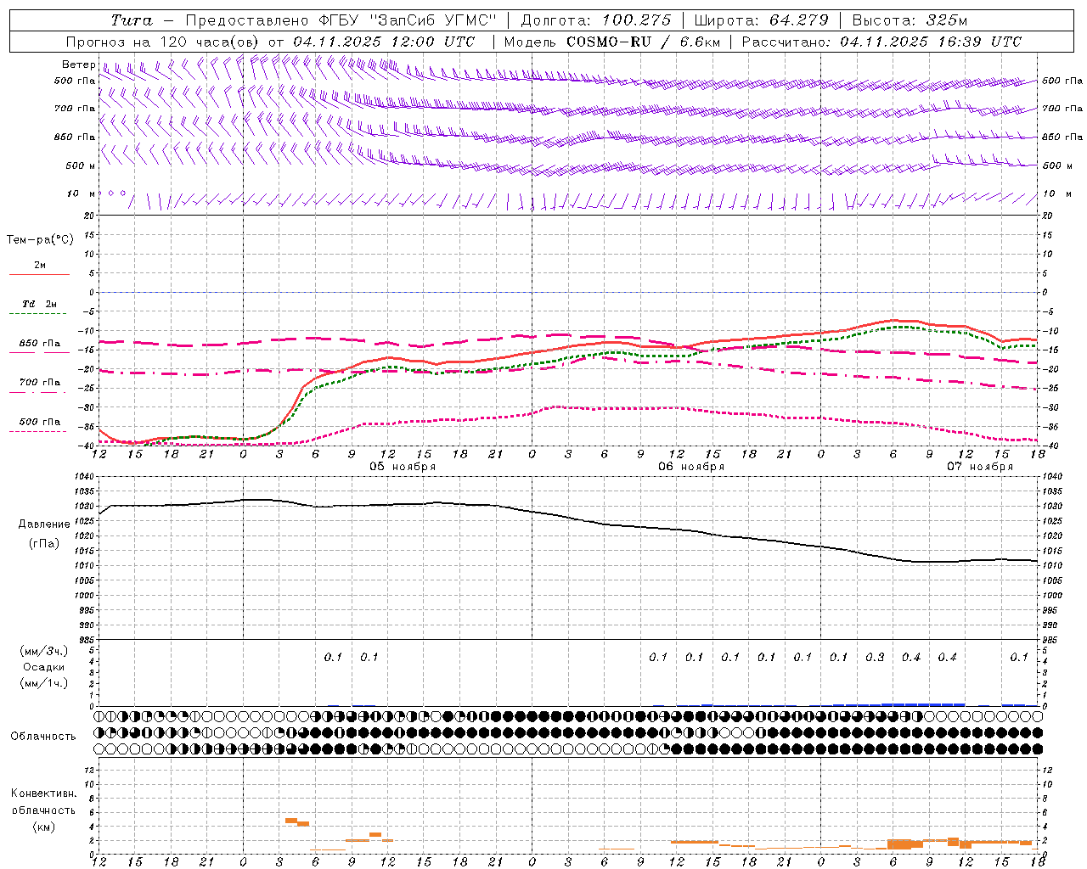The image size is (1087, 869).
Task: Click the provider text ФГБУ "ЗапСиб УГМС"
Action: coord(409,20)
